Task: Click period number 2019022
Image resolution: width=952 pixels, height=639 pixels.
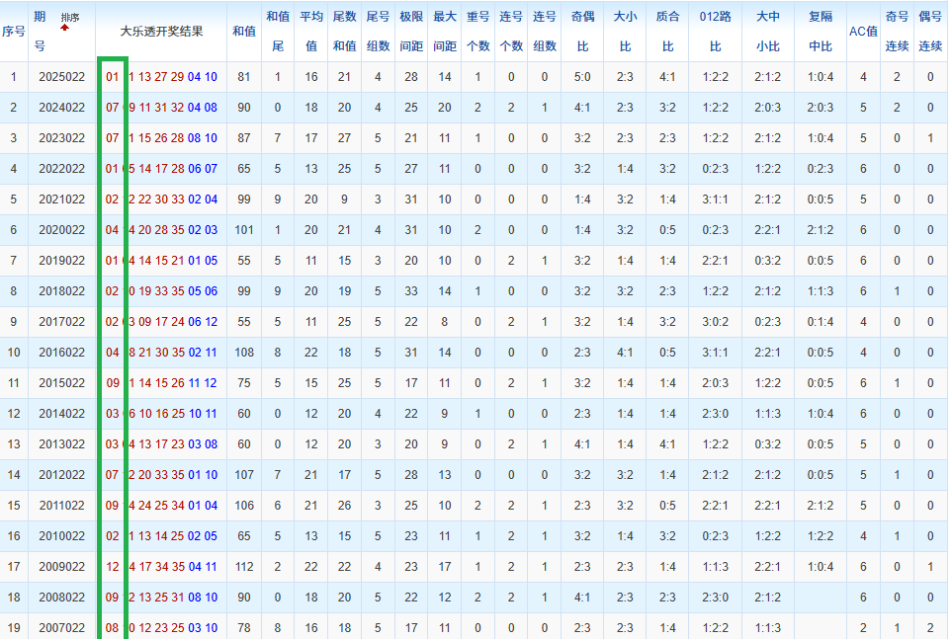Action: pyautogui.click(x=62, y=261)
